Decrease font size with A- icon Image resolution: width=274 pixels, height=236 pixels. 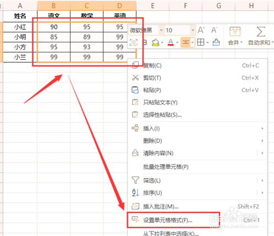(x=214, y=30)
